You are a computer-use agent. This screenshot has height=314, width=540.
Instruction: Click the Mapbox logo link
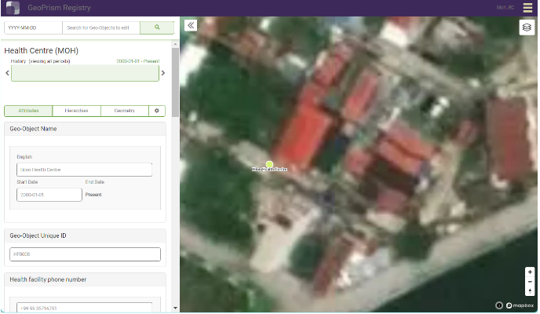pyautogui.click(x=520, y=305)
